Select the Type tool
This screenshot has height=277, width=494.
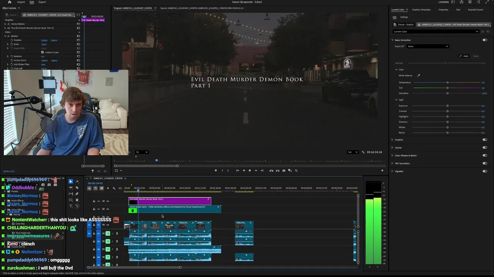[71, 206]
